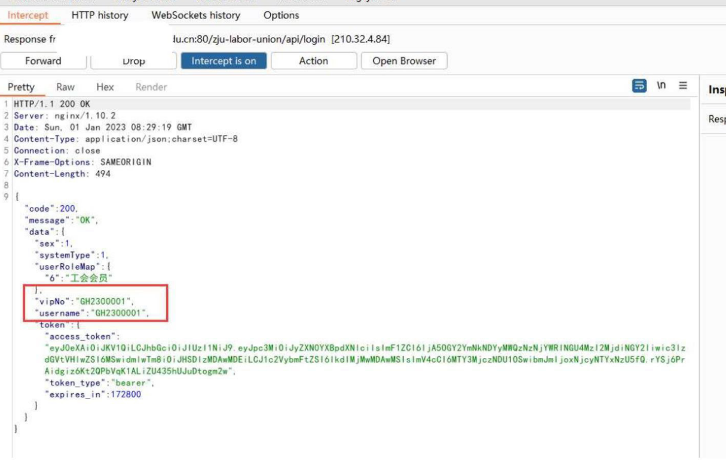Screen dimensions: 726x460
Task: Open the Action dropdown menu
Action: pyautogui.click(x=313, y=61)
